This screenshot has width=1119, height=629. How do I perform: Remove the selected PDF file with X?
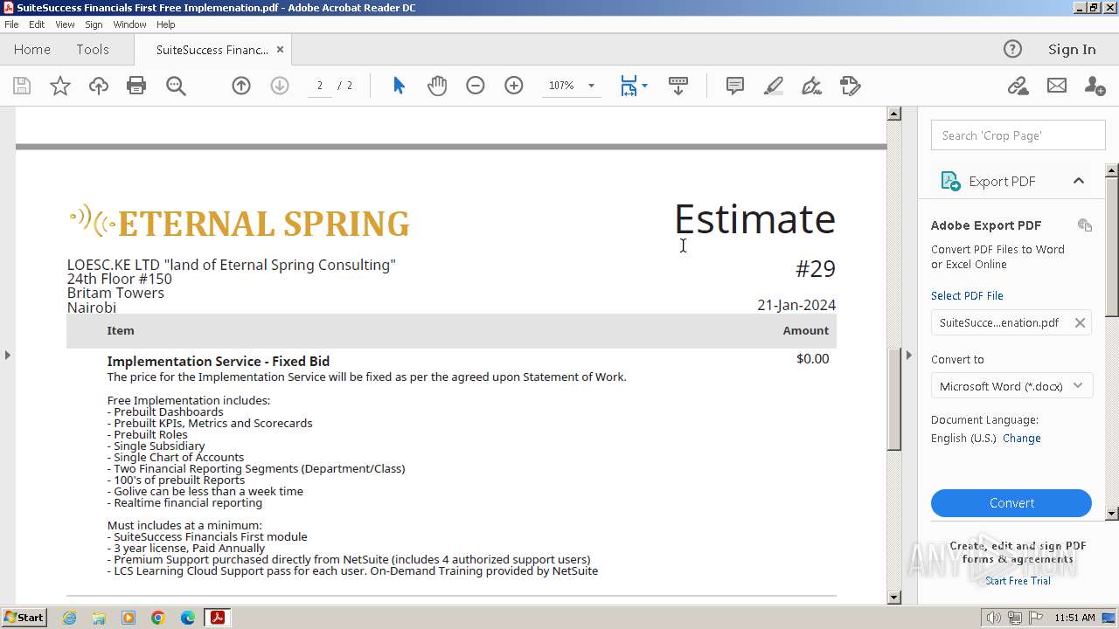pyautogui.click(x=1080, y=322)
